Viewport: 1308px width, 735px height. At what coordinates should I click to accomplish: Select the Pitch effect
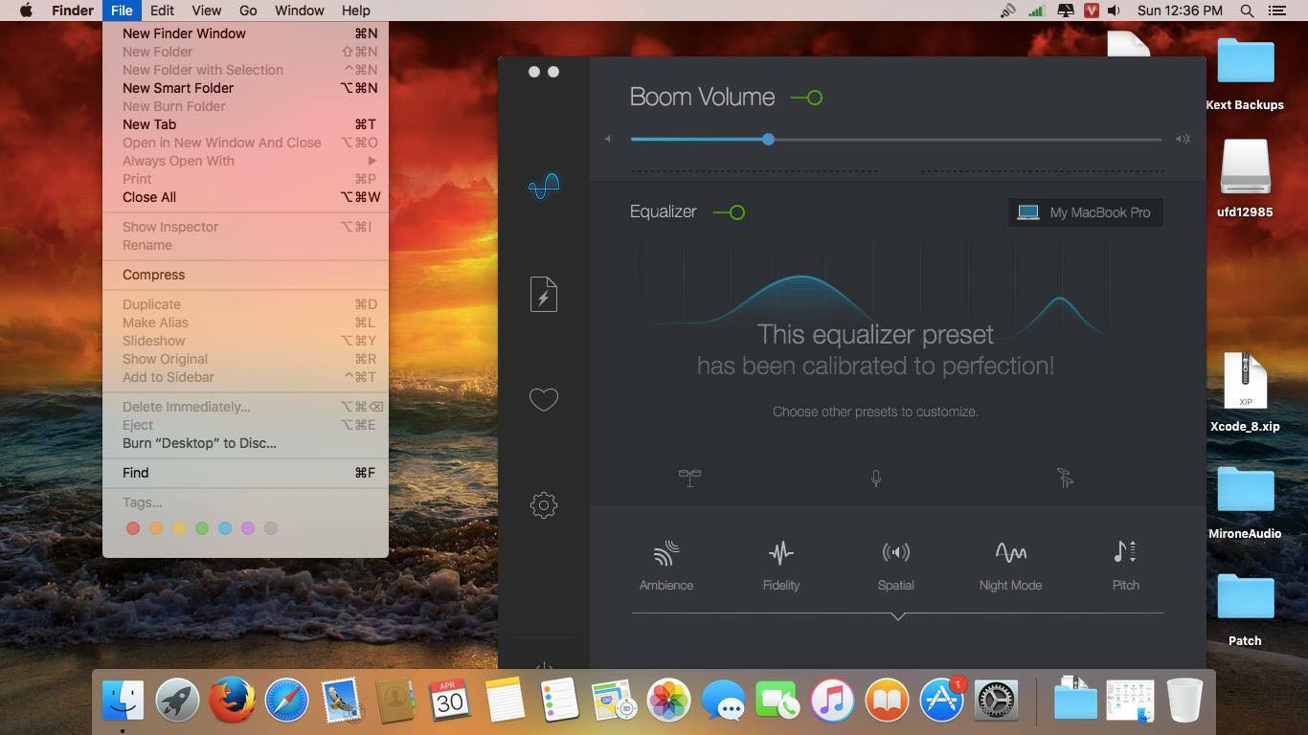click(1126, 565)
